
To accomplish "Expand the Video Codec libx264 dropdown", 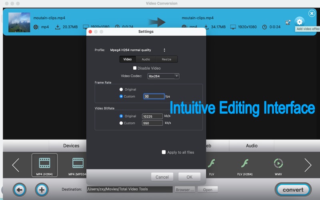I will [x=163, y=76].
